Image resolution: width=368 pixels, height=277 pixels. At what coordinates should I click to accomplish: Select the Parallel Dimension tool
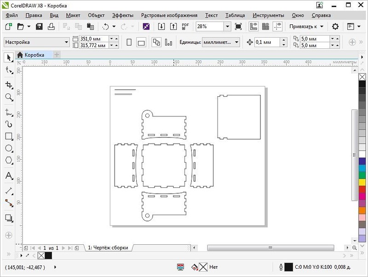click(9, 190)
